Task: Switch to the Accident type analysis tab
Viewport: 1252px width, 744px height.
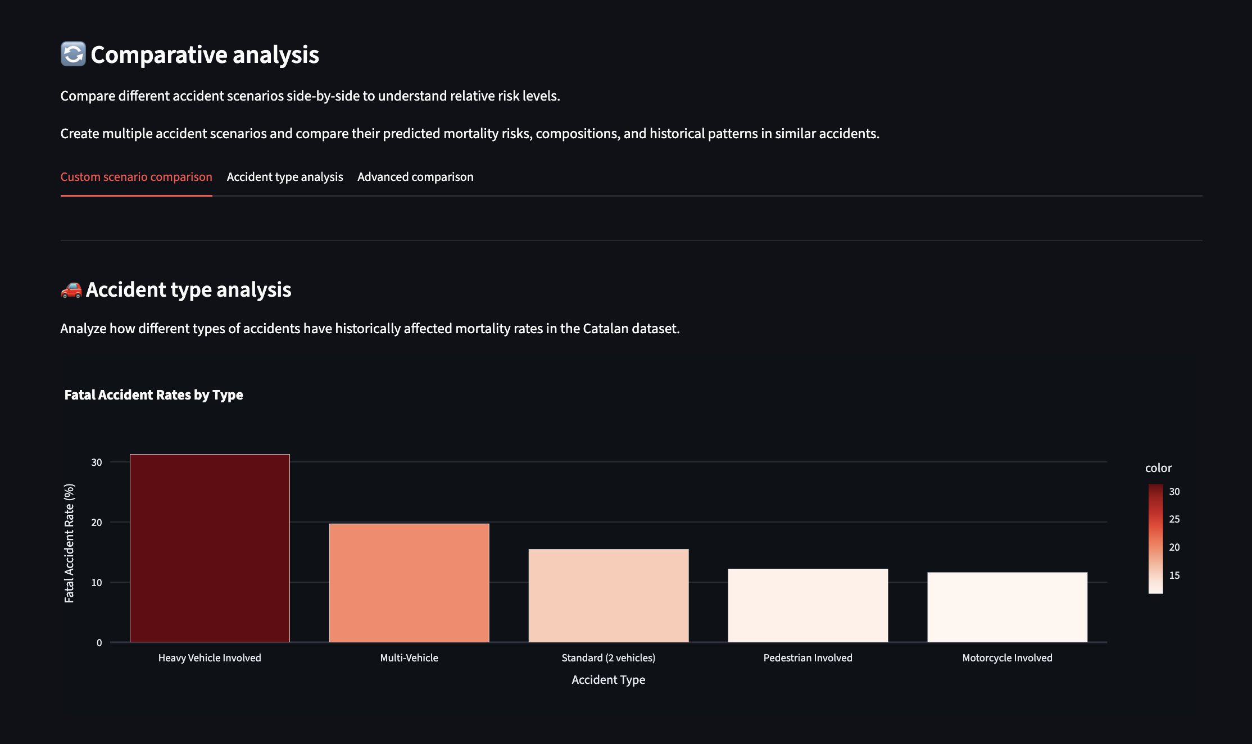Action: pyautogui.click(x=284, y=176)
